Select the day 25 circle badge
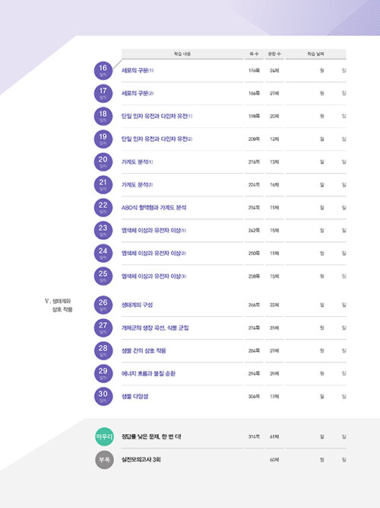Screen dimensions: 380x508 103,276
